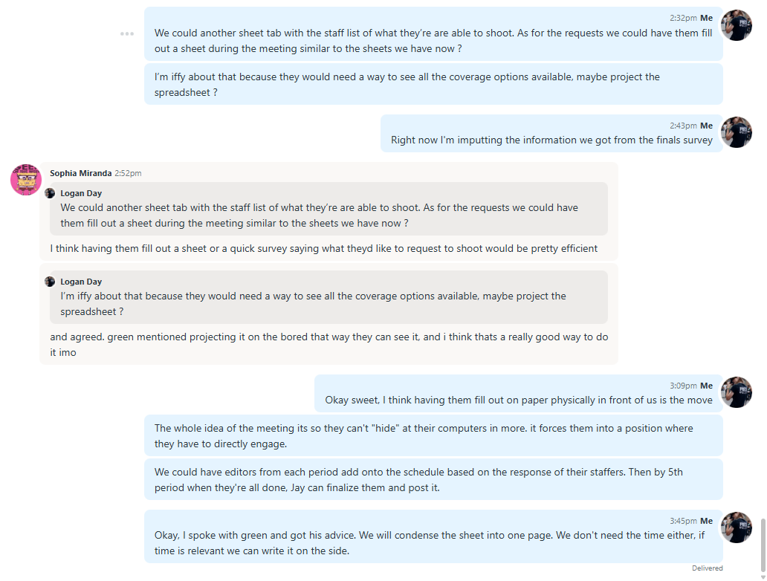
Task: Select the "Okay sweet" message bubble
Action: (x=518, y=400)
